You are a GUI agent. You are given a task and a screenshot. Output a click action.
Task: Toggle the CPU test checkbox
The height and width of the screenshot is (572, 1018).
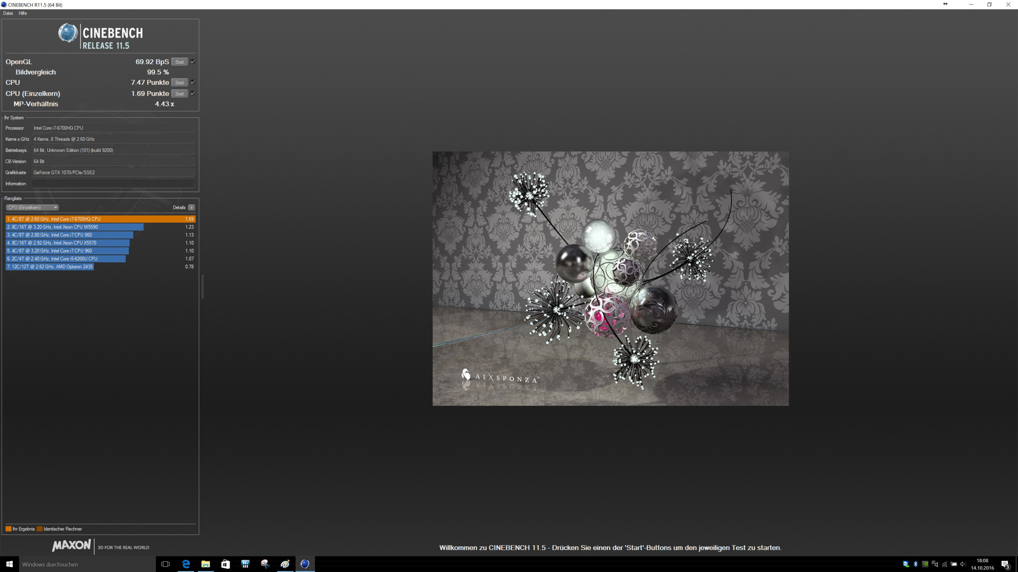pos(193,83)
